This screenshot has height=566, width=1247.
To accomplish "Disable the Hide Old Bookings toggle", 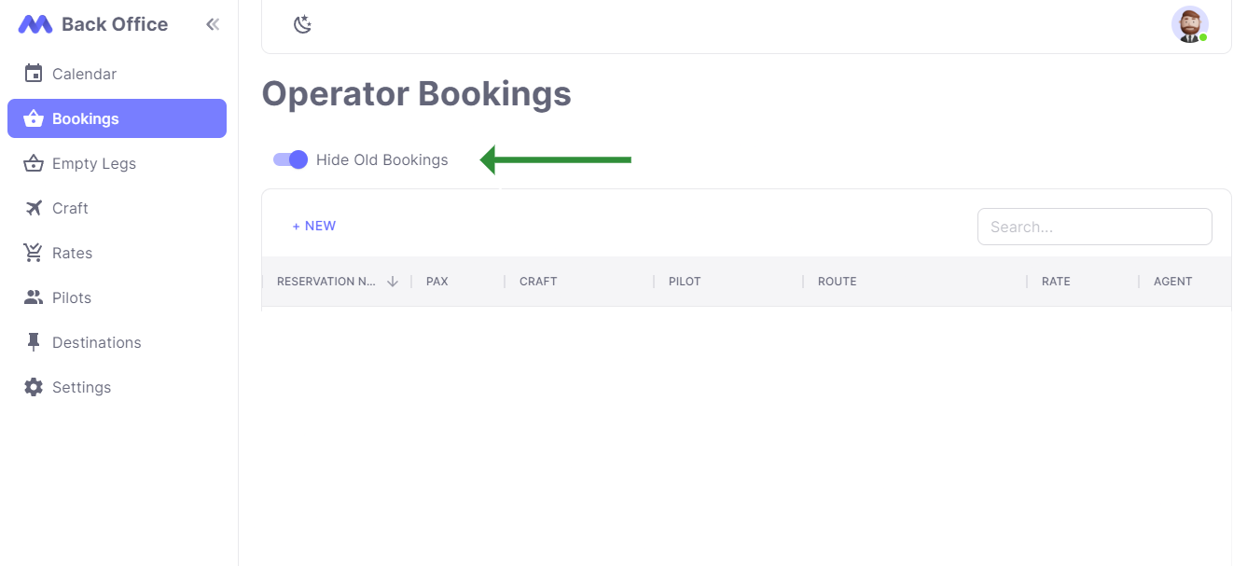I will [290, 159].
